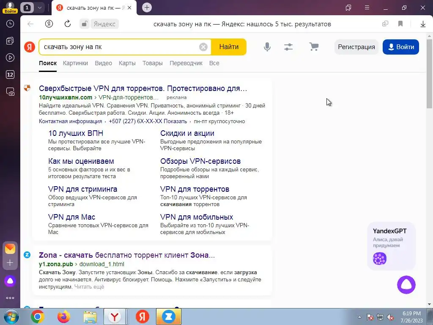The height and width of the screenshot is (325, 433).
Task: Open the 'VPN для торрентов' sitelink
Action: click(195, 189)
